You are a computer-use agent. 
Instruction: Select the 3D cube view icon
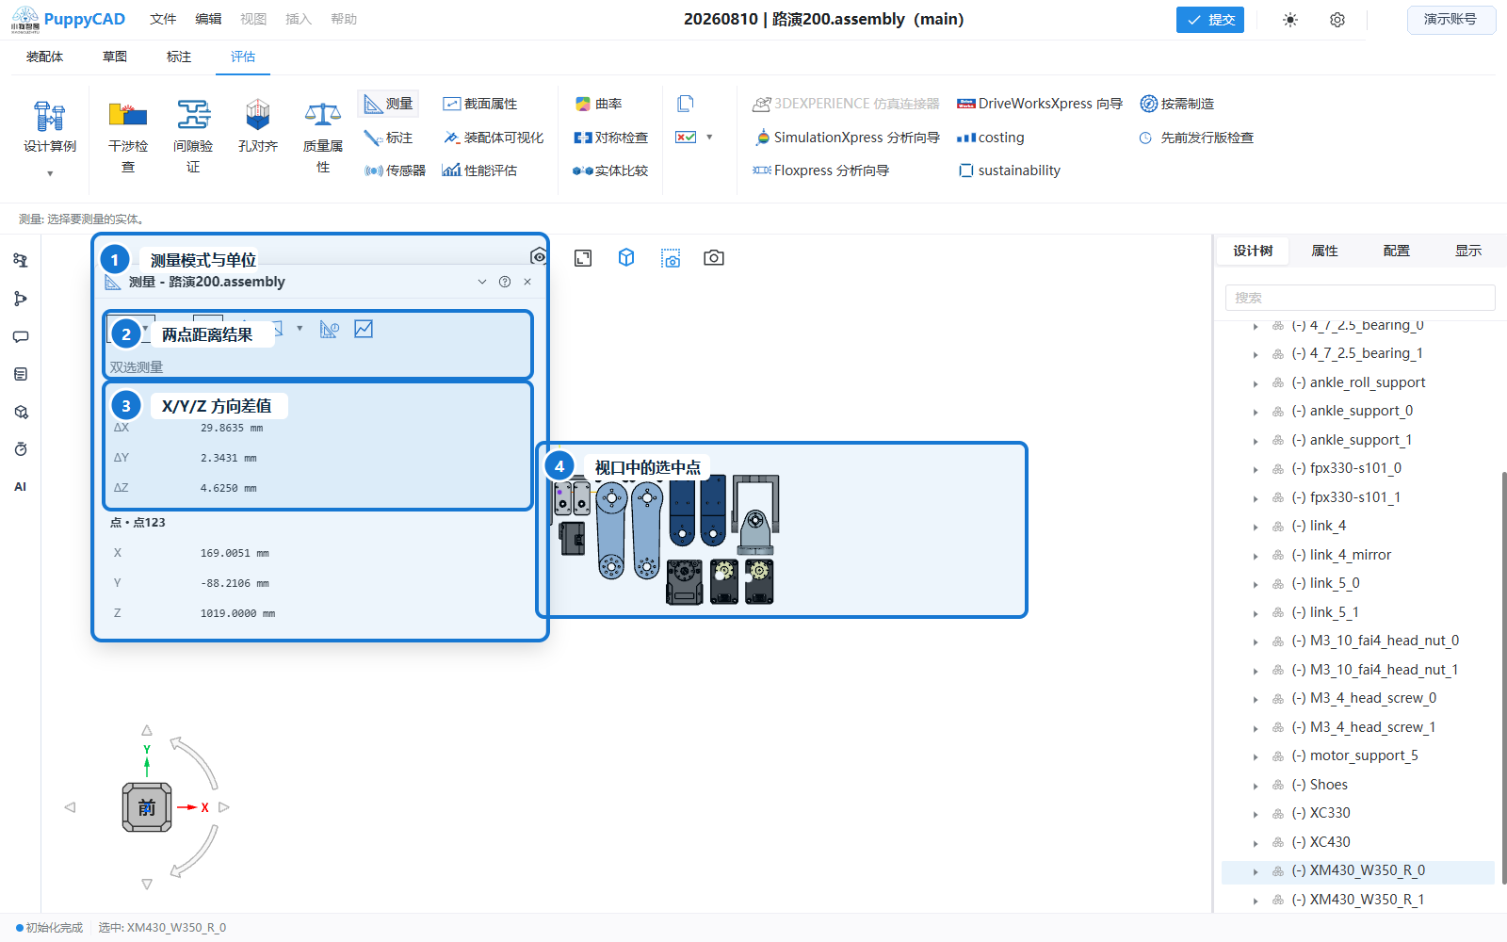(x=626, y=258)
